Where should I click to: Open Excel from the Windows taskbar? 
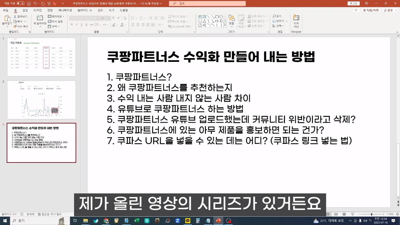pyautogui.click(x=136, y=221)
